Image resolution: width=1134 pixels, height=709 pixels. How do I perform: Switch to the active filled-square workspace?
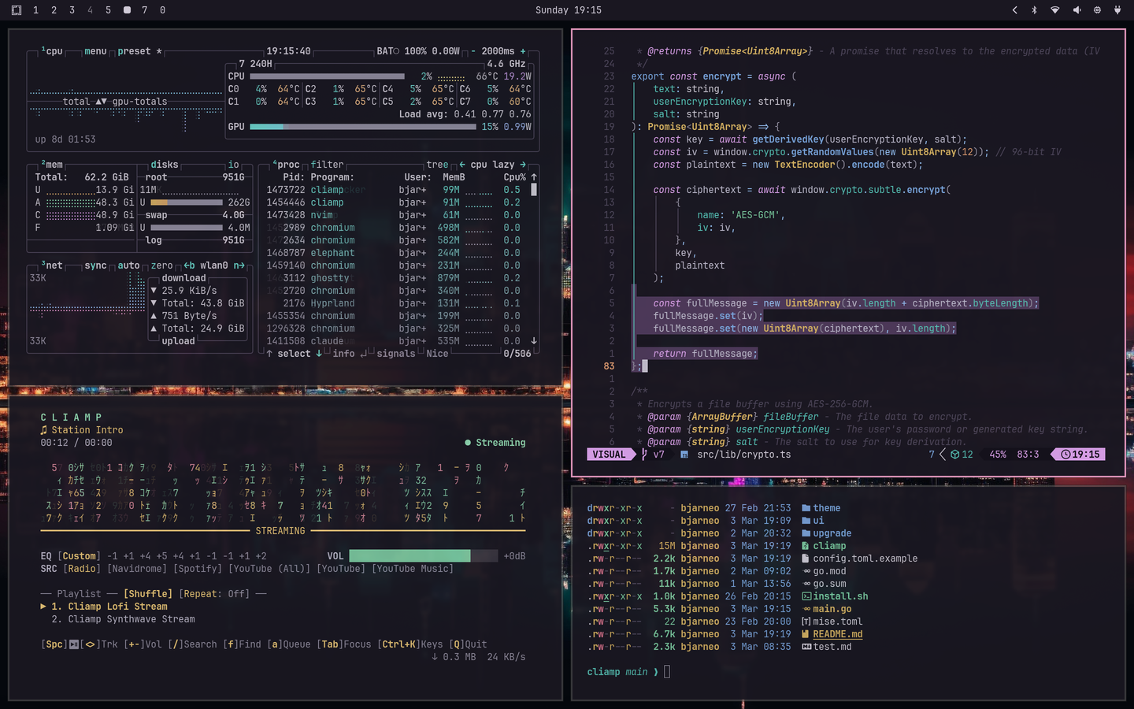coord(127,10)
